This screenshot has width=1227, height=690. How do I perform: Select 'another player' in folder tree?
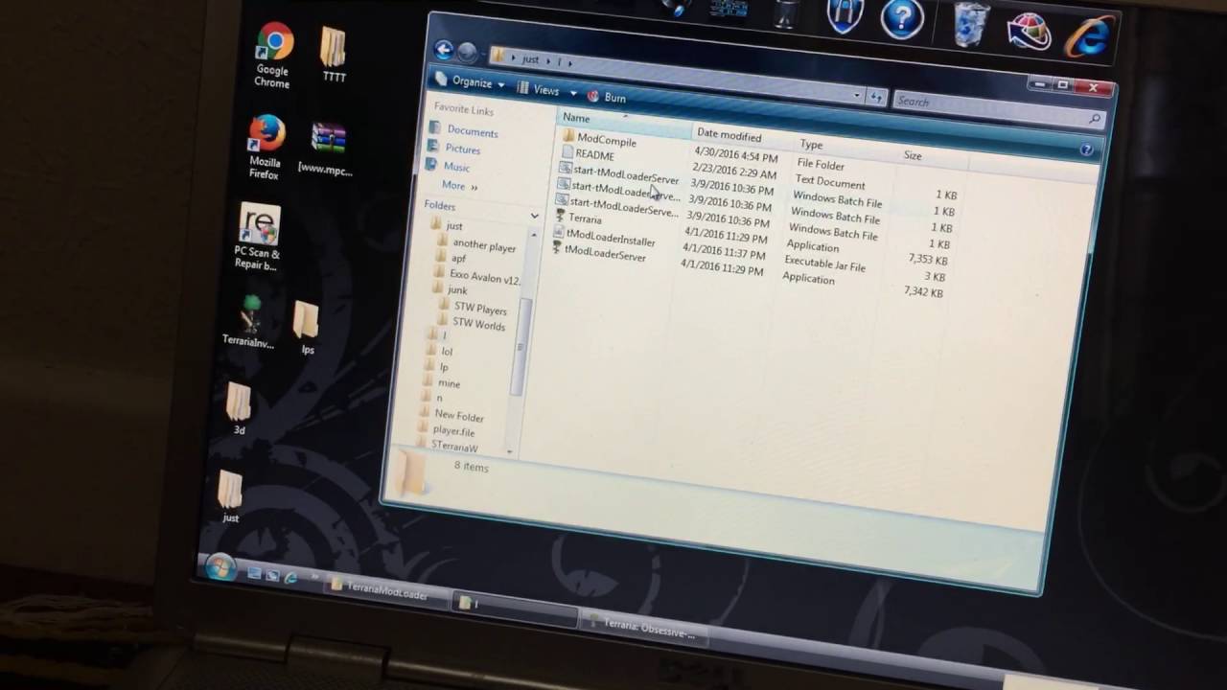coord(476,244)
